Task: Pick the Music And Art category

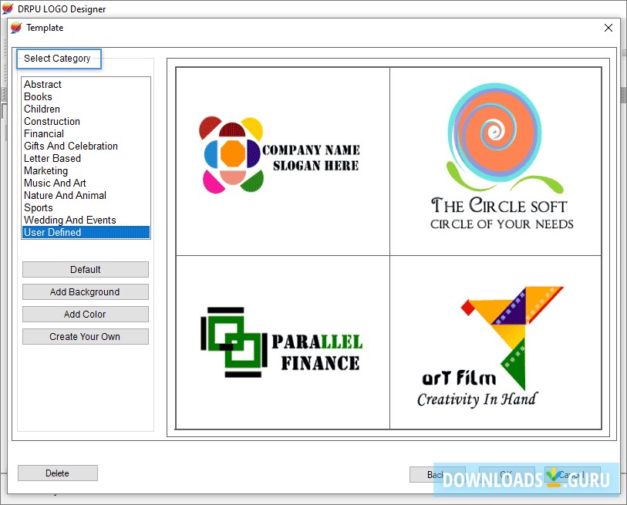Action: point(54,183)
